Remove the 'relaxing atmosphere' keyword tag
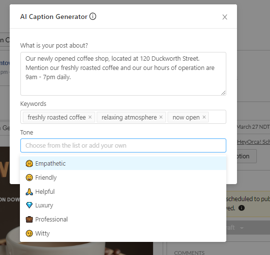Viewport: 270px width, 255px height. (x=161, y=117)
